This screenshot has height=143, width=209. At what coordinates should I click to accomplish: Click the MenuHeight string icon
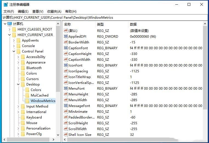click(66, 94)
